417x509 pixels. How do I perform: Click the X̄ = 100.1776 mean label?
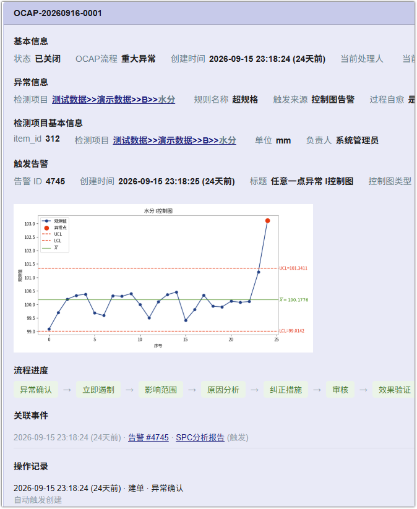pyautogui.click(x=294, y=299)
